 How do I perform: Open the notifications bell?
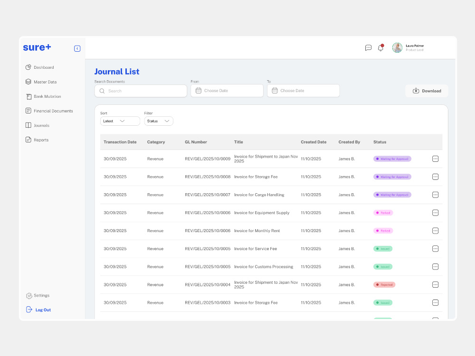[x=380, y=48]
